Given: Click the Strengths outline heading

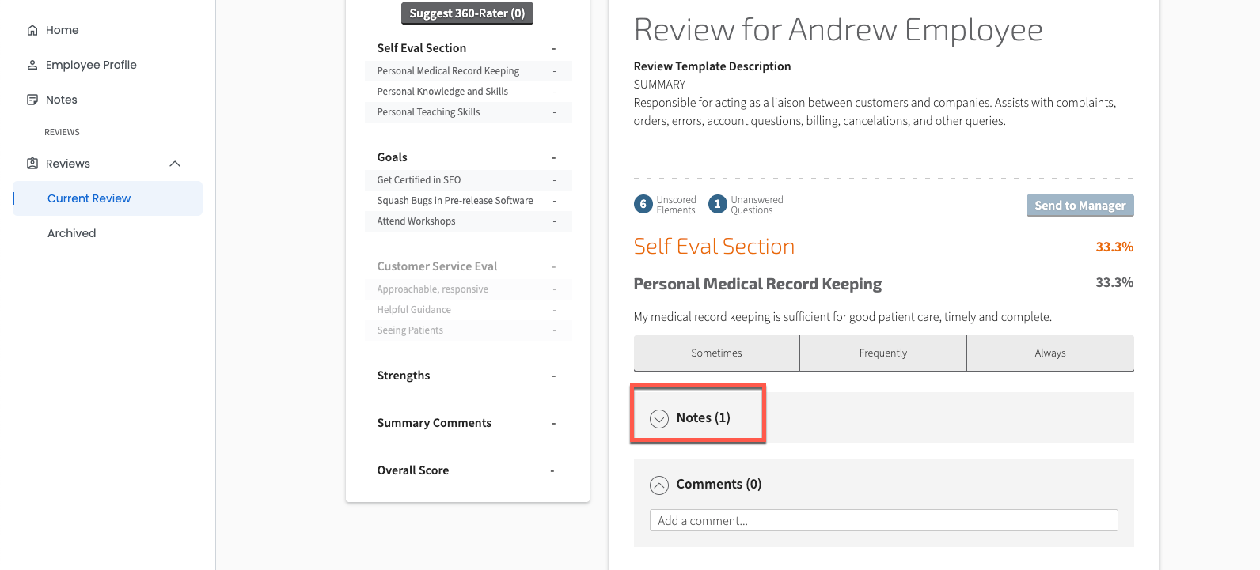Looking at the screenshot, I should point(403,376).
